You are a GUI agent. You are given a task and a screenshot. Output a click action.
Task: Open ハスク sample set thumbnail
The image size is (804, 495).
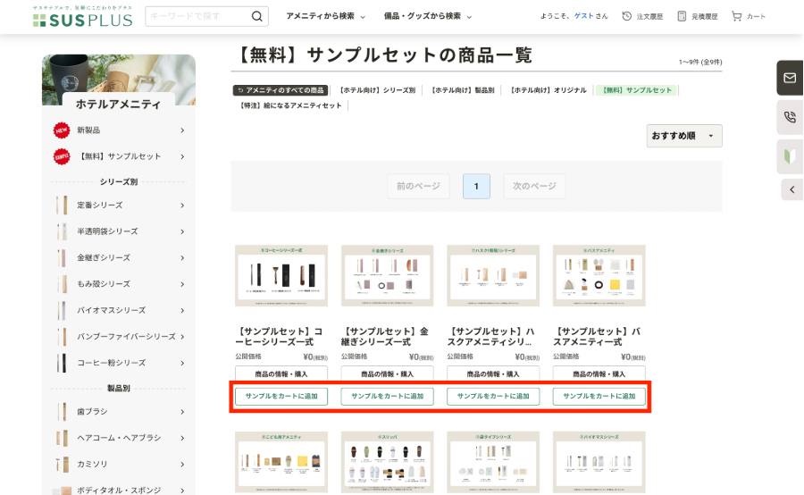[493, 275]
